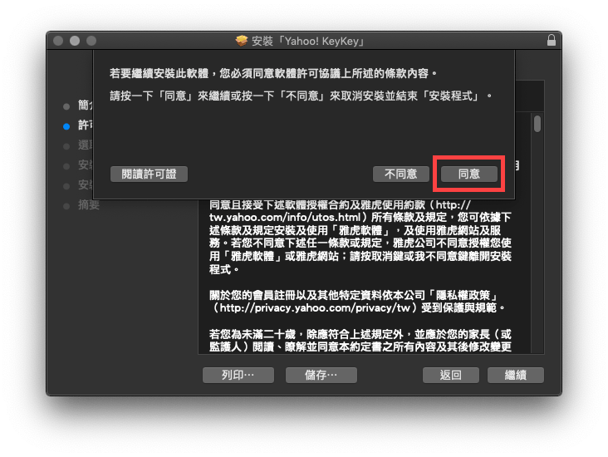Click the 列印… print button
Viewport: 608px width, 457px height.
(x=238, y=375)
